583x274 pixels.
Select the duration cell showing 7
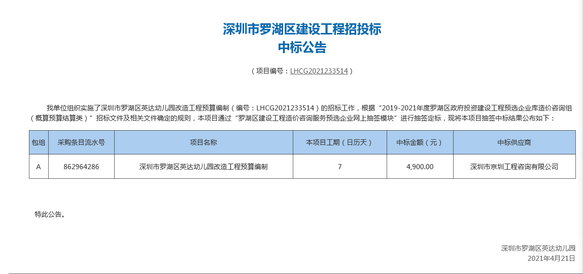[340, 166]
